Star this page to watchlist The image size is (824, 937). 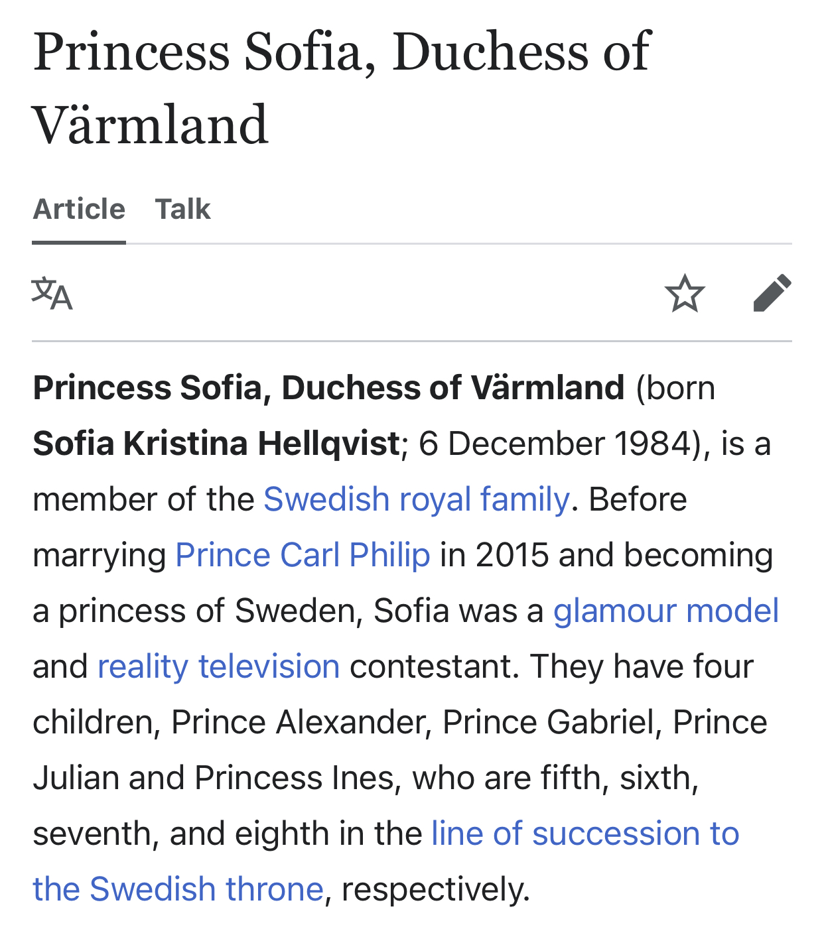pyautogui.click(x=684, y=294)
